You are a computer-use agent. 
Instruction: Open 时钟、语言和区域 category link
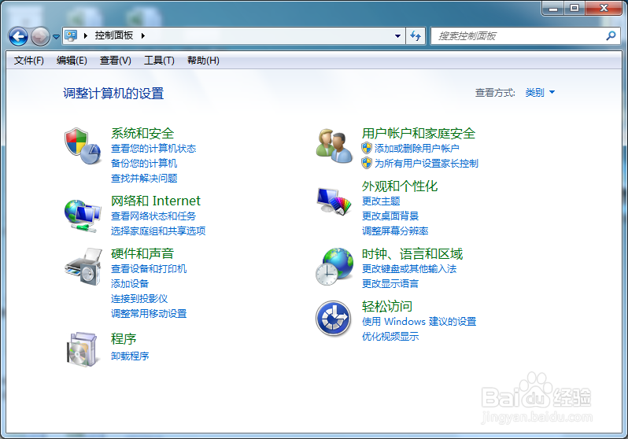412,254
